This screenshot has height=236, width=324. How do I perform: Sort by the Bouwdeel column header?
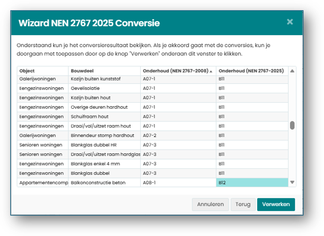click(104, 71)
